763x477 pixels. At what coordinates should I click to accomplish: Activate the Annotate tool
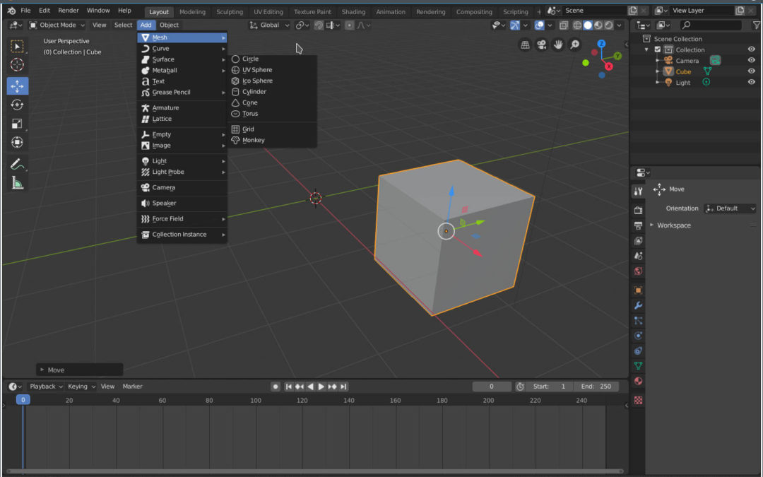pos(17,165)
